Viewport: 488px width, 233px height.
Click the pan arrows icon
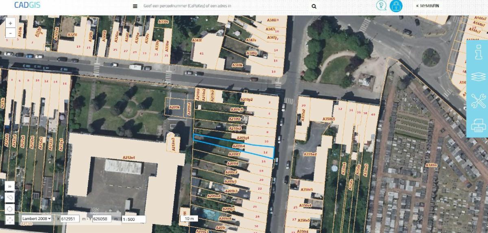pos(10,220)
